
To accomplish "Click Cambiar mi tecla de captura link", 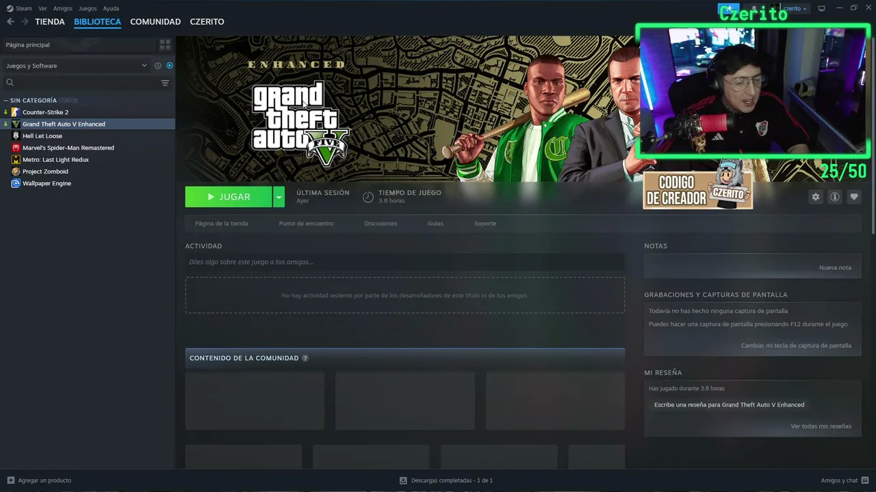I will pos(796,346).
